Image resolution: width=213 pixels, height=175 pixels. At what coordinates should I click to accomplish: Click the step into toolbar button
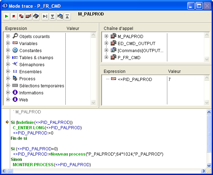point(52,16)
